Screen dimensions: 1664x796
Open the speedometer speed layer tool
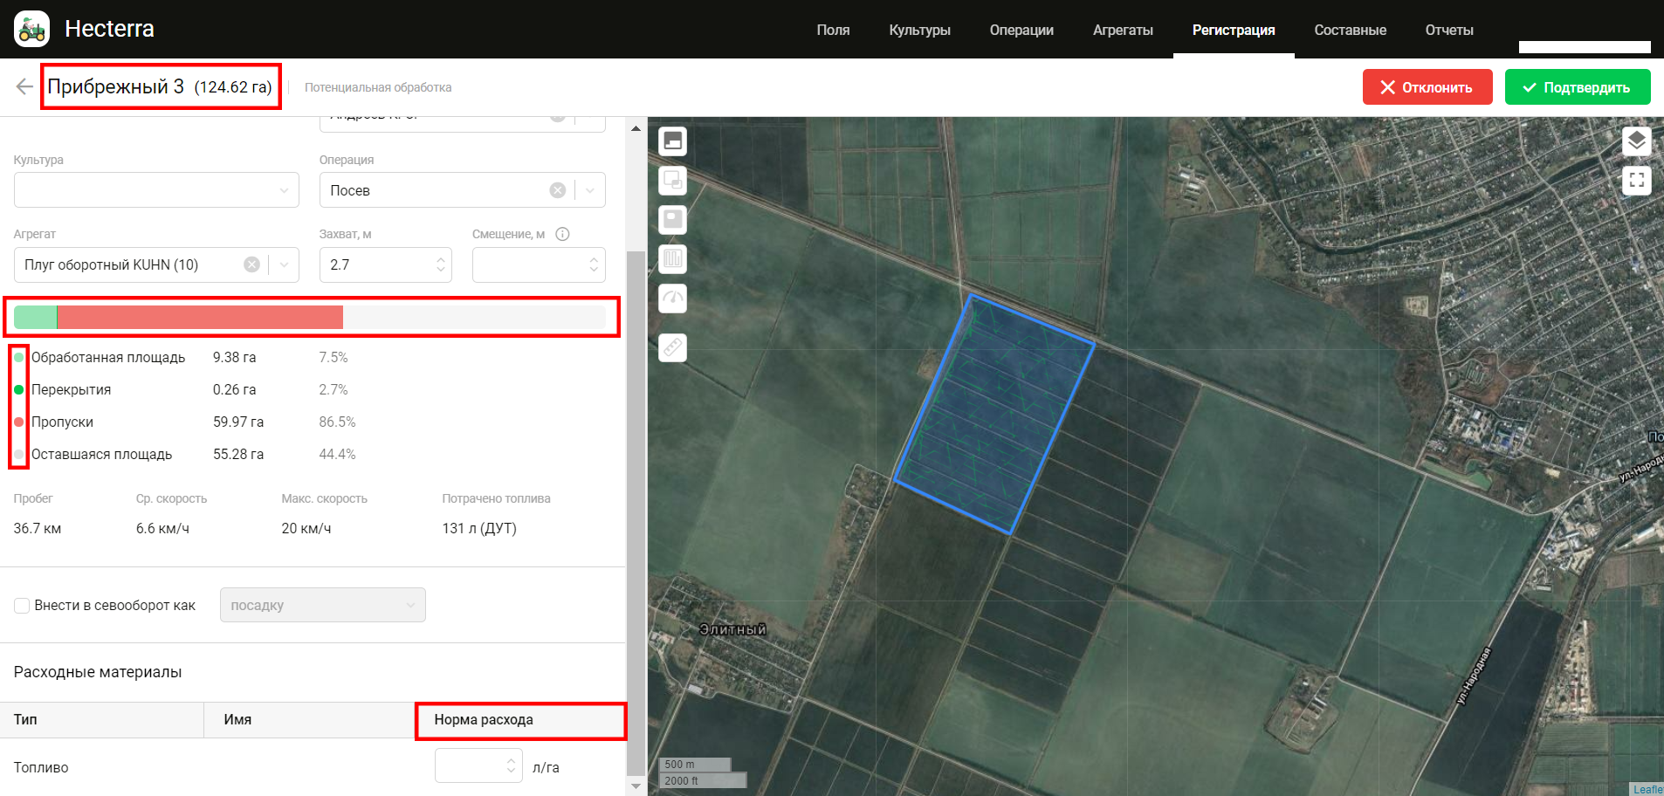coord(672,298)
